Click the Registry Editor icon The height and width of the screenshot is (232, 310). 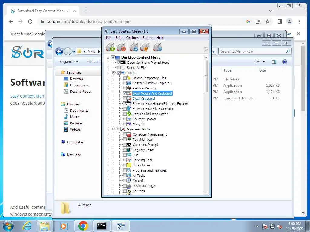click(x=129, y=150)
